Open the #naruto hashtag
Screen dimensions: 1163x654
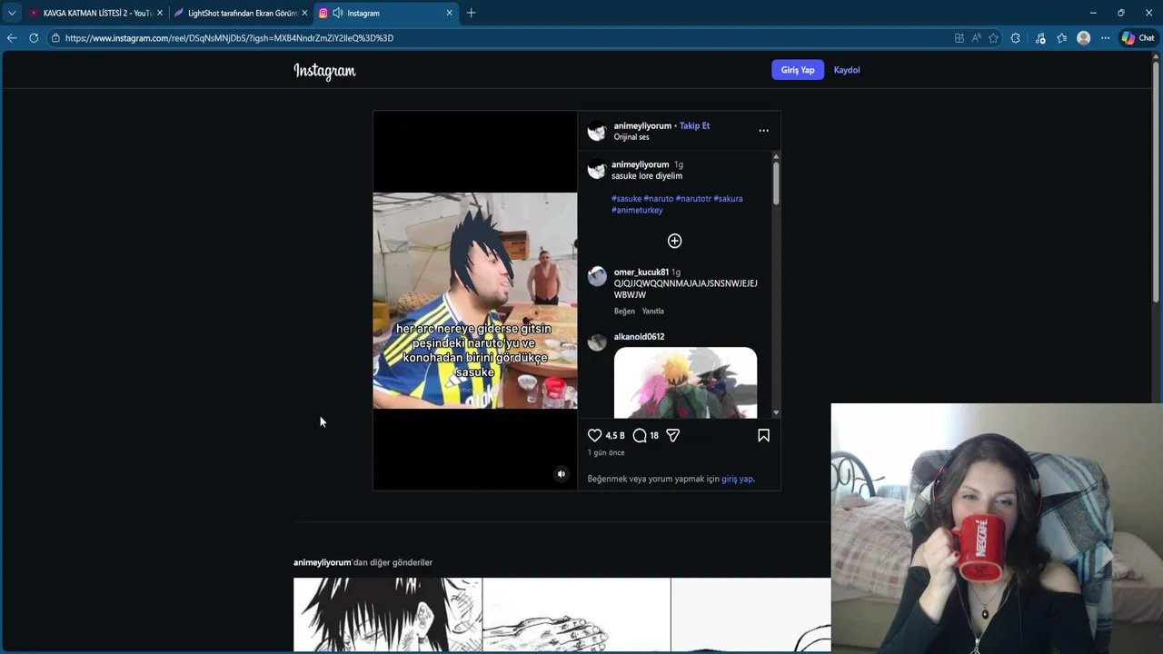click(x=659, y=198)
